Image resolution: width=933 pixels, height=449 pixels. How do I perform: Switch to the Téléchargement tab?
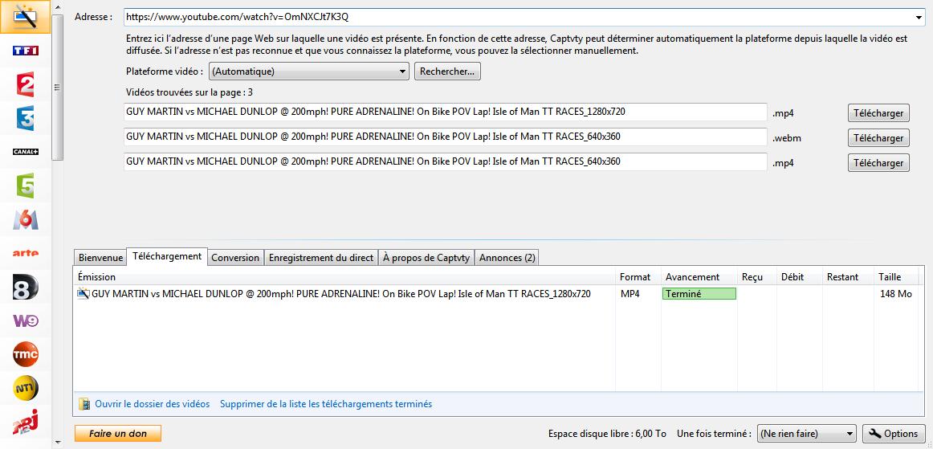tap(167, 257)
